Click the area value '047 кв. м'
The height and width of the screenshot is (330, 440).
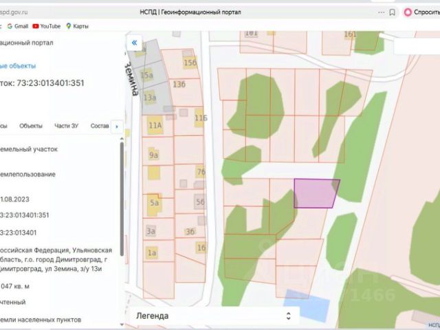[14, 286]
